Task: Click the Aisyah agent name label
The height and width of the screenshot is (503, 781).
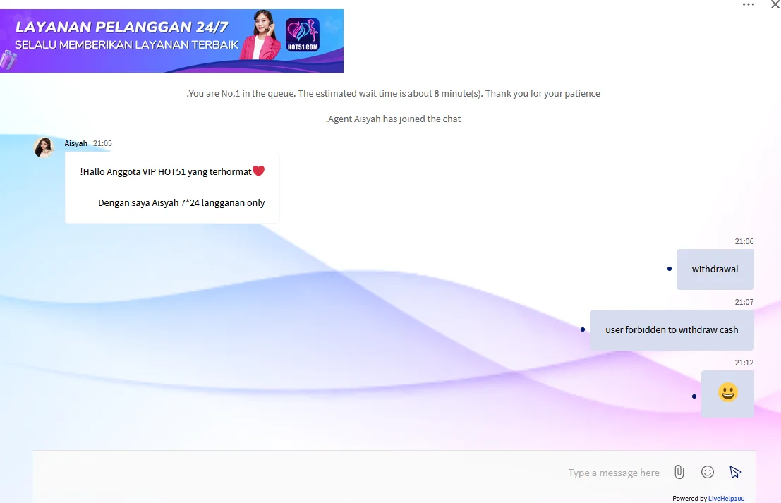Action: [x=75, y=143]
